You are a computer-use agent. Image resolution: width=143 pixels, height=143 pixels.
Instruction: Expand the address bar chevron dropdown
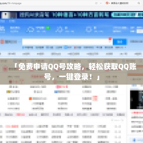pyautogui.click(x=101, y=3)
